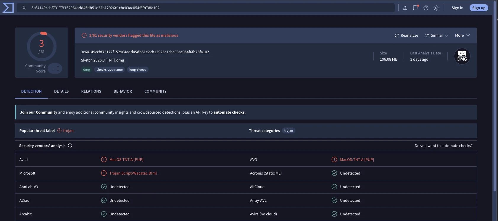Expand the Similar dropdown

436,35
